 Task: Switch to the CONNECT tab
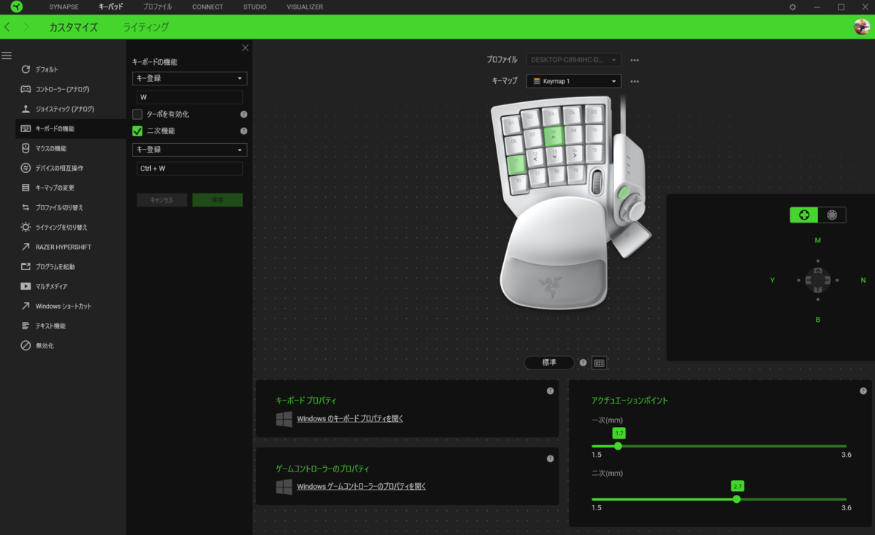tap(208, 7)
